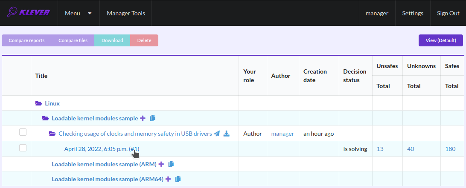Screen dimensions: 466x188
Task: Click Compare files button
Action: (73, 40)
